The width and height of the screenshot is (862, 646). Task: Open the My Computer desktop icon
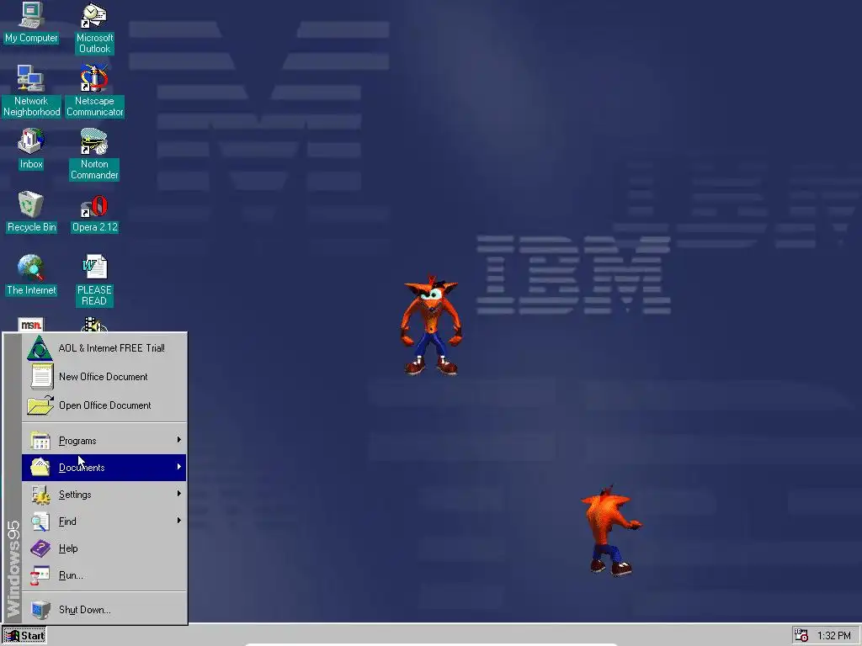point(31,15)
